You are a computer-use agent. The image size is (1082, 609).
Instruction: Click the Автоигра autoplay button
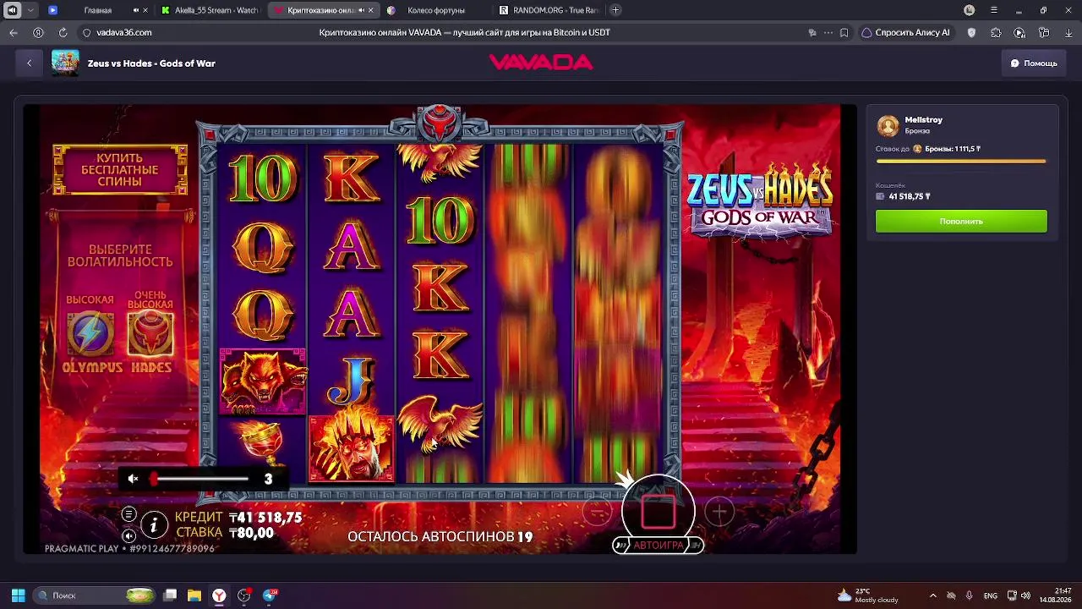(x=658, y=545)
